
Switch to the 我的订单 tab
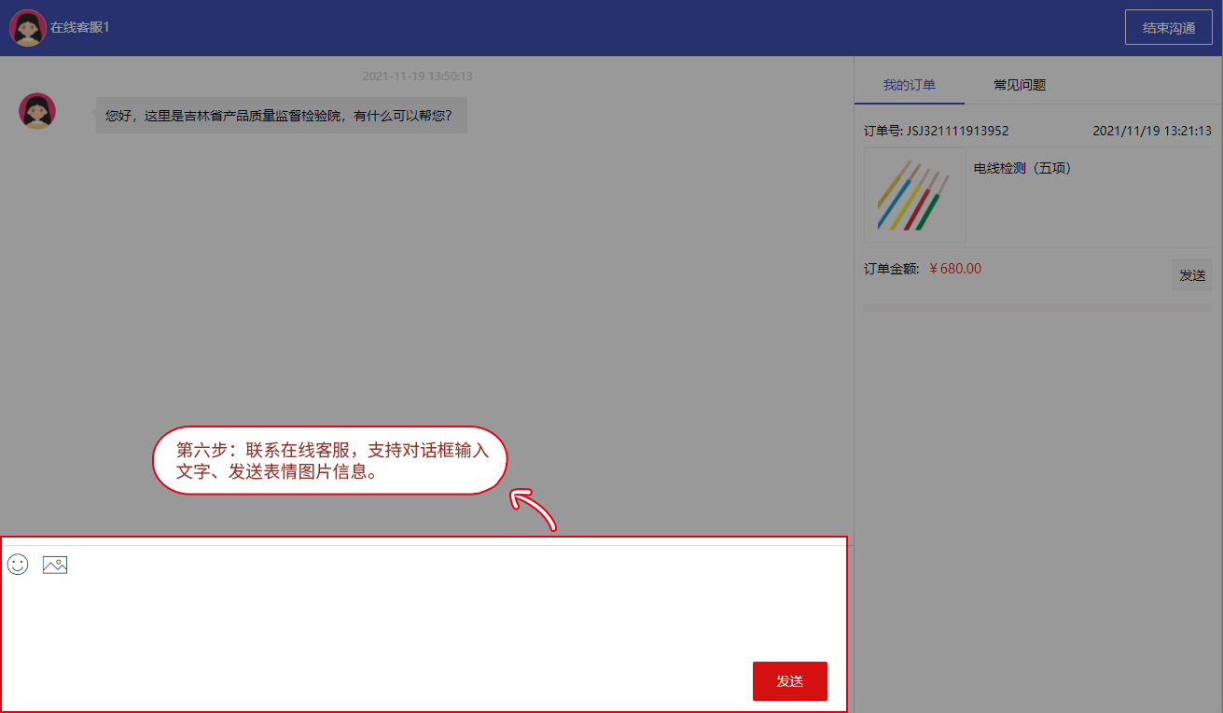coord(909,85)
